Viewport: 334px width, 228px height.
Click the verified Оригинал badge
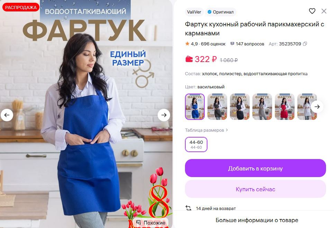pyautogui.click(x=221, y=12)
